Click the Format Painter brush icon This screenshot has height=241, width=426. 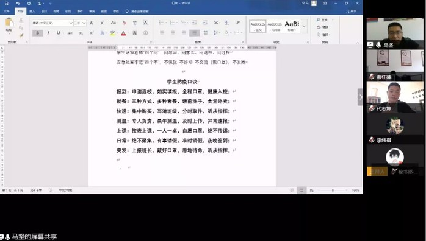(21, 35)
